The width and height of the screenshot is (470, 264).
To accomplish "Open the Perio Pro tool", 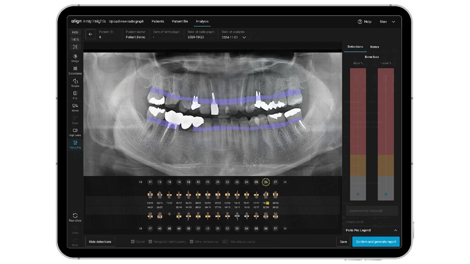I will pyautogui.click(x=75, y=143).
